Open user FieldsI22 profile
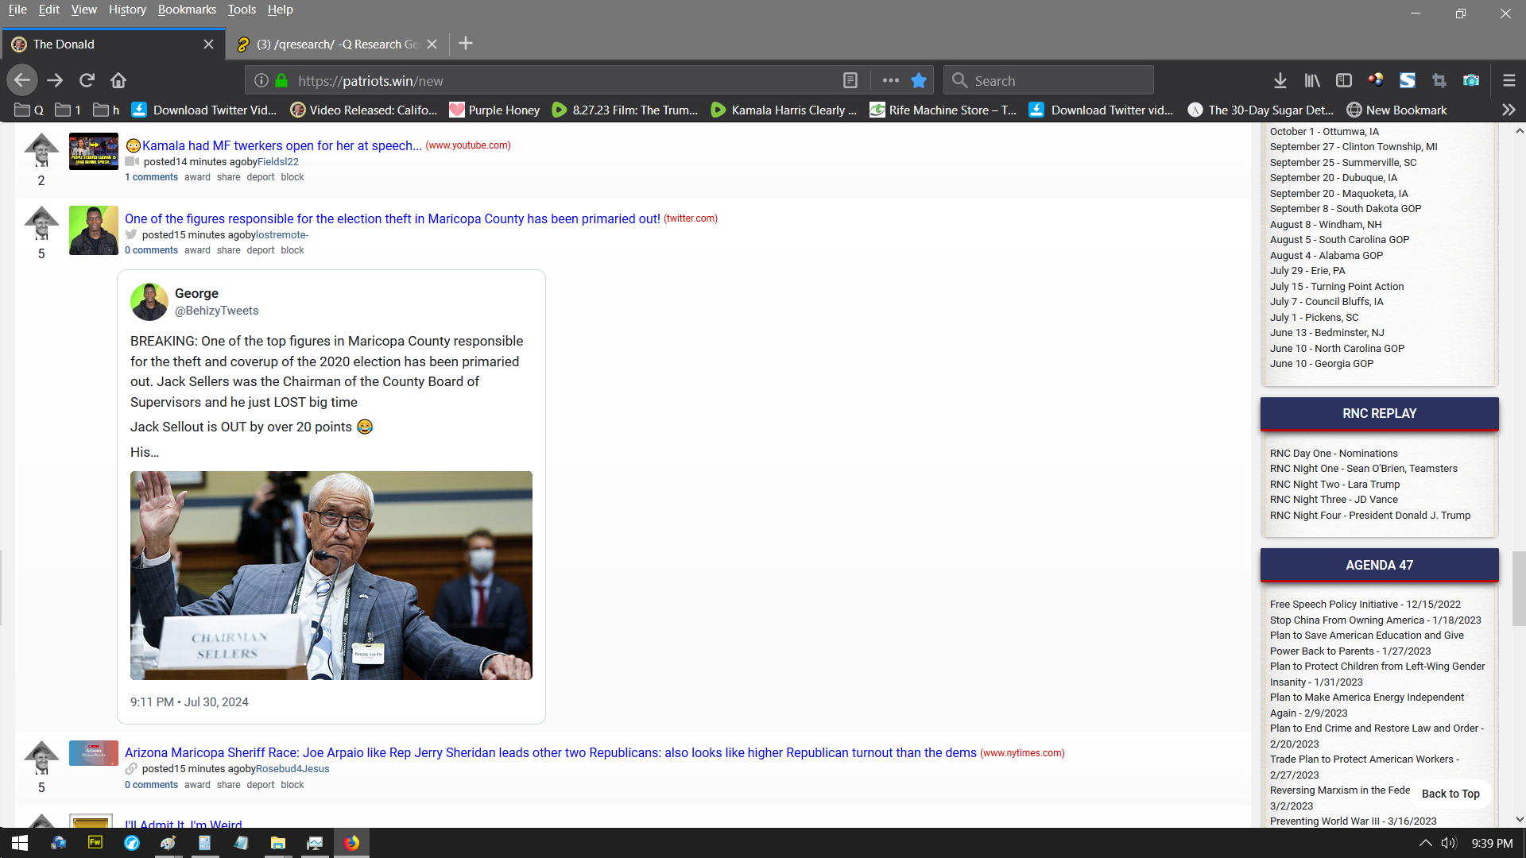The height and width of the screenshot is (858, 1526). (278, 161)
